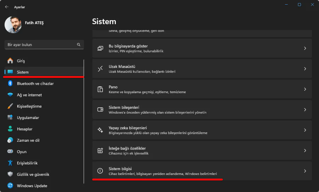Click the Uzak Masaüstü remote icon
The height and width of the screenshot is (192, 319).
(100, 69)
